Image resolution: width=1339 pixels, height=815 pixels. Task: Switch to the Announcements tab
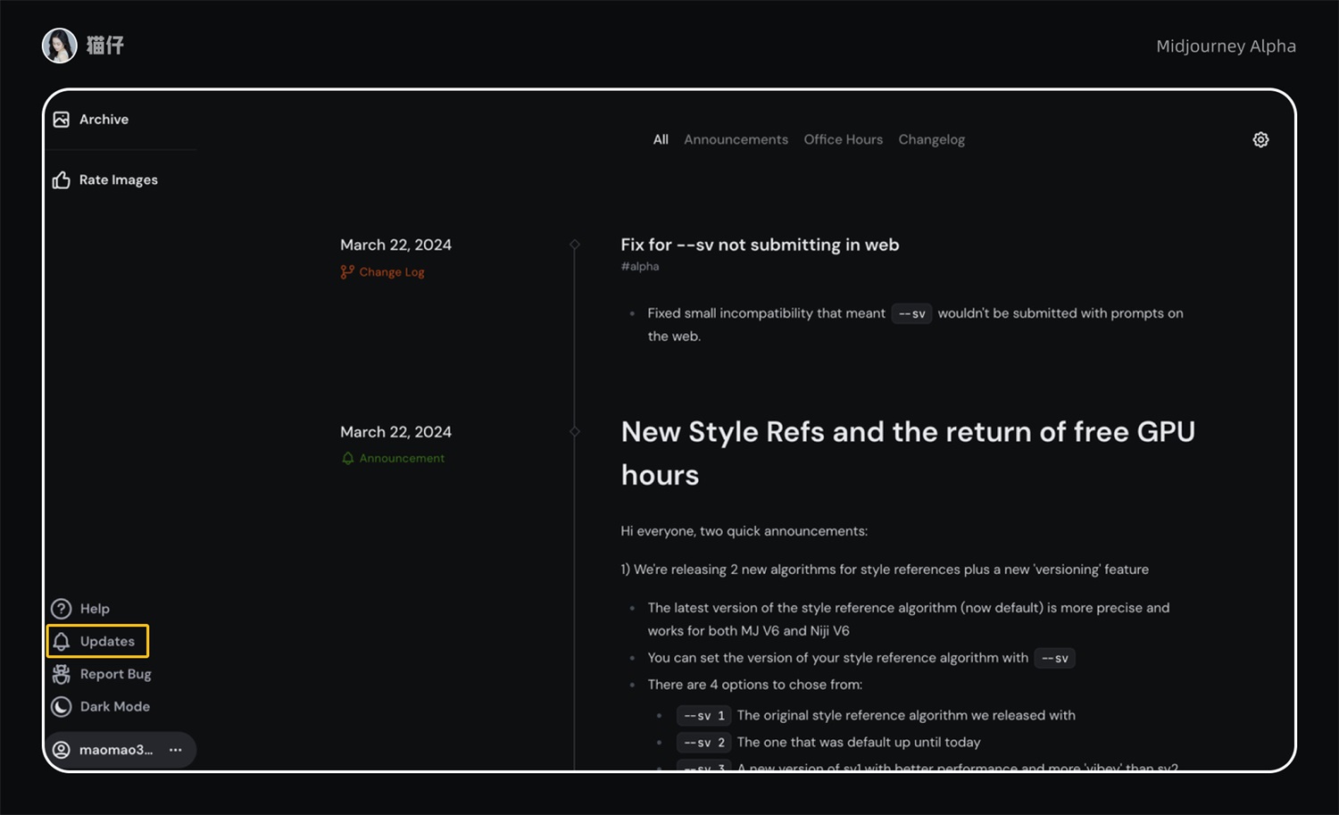coord(736,139)
